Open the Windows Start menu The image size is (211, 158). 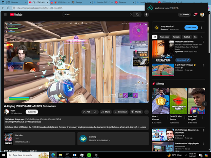[x=3, y=155]
